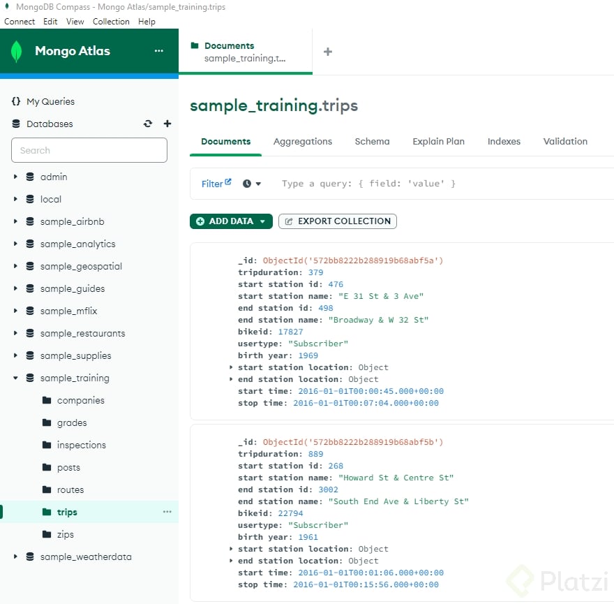The width and height of the screenshot is (614, 604).
Task: Click the sample_airbnb database cylinder icon
Action: (x=29, y=221)
